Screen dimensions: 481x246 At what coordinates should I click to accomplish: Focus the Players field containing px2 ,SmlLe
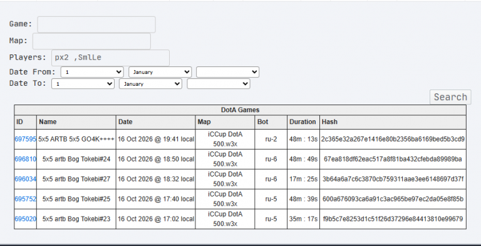coord(110,58)
